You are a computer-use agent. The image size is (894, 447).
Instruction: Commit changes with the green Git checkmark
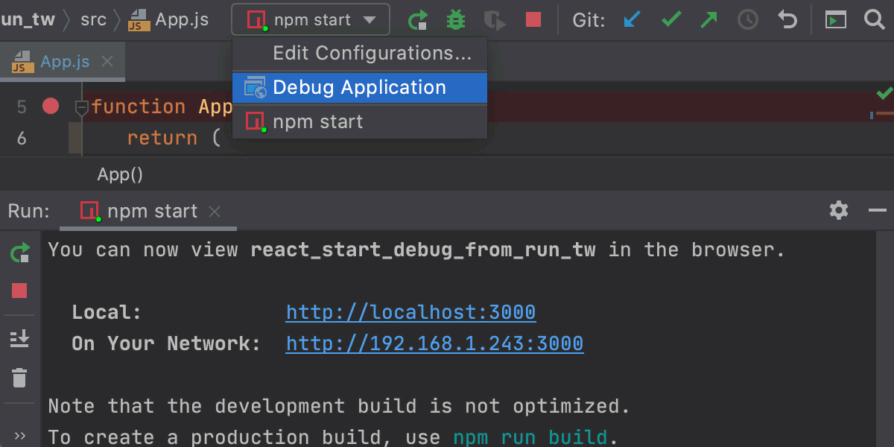[670, 20]
